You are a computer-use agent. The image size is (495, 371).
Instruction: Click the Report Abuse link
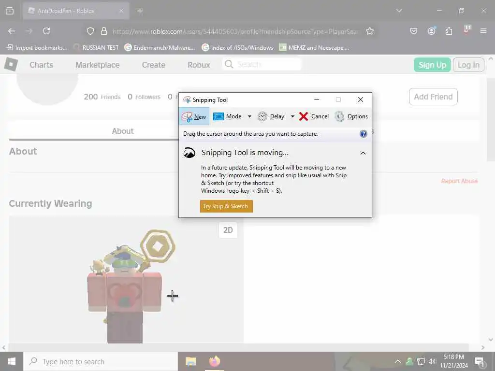click(459, 181)
